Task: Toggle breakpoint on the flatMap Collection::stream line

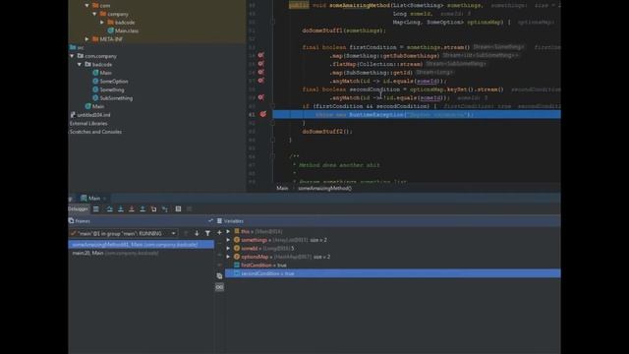Action: (261, 64)
